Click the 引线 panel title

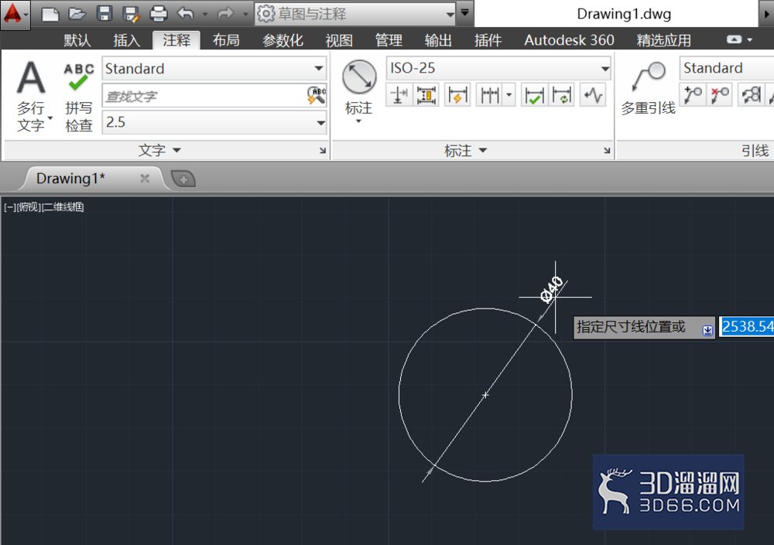[755, 151]
